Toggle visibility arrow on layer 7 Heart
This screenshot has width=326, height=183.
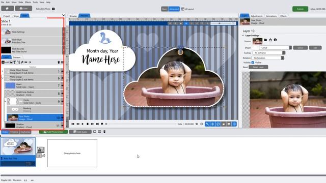click(x=62, y=85)
